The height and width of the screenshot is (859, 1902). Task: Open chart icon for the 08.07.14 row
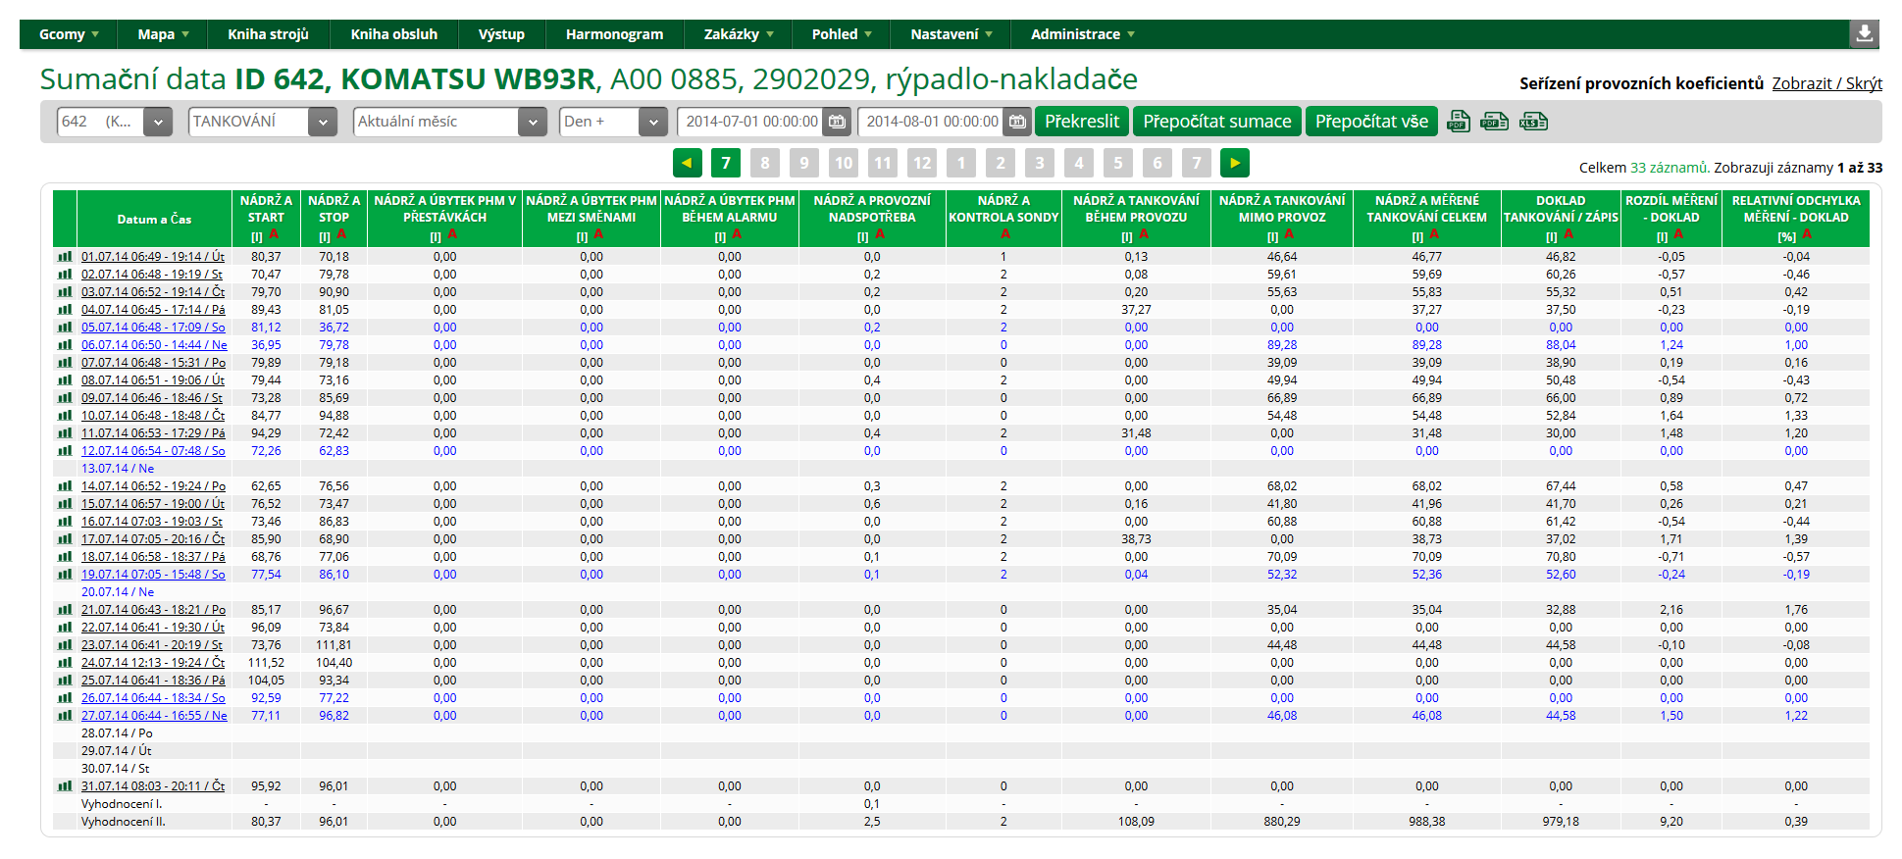pyautogui.click(x=65, y=380)
